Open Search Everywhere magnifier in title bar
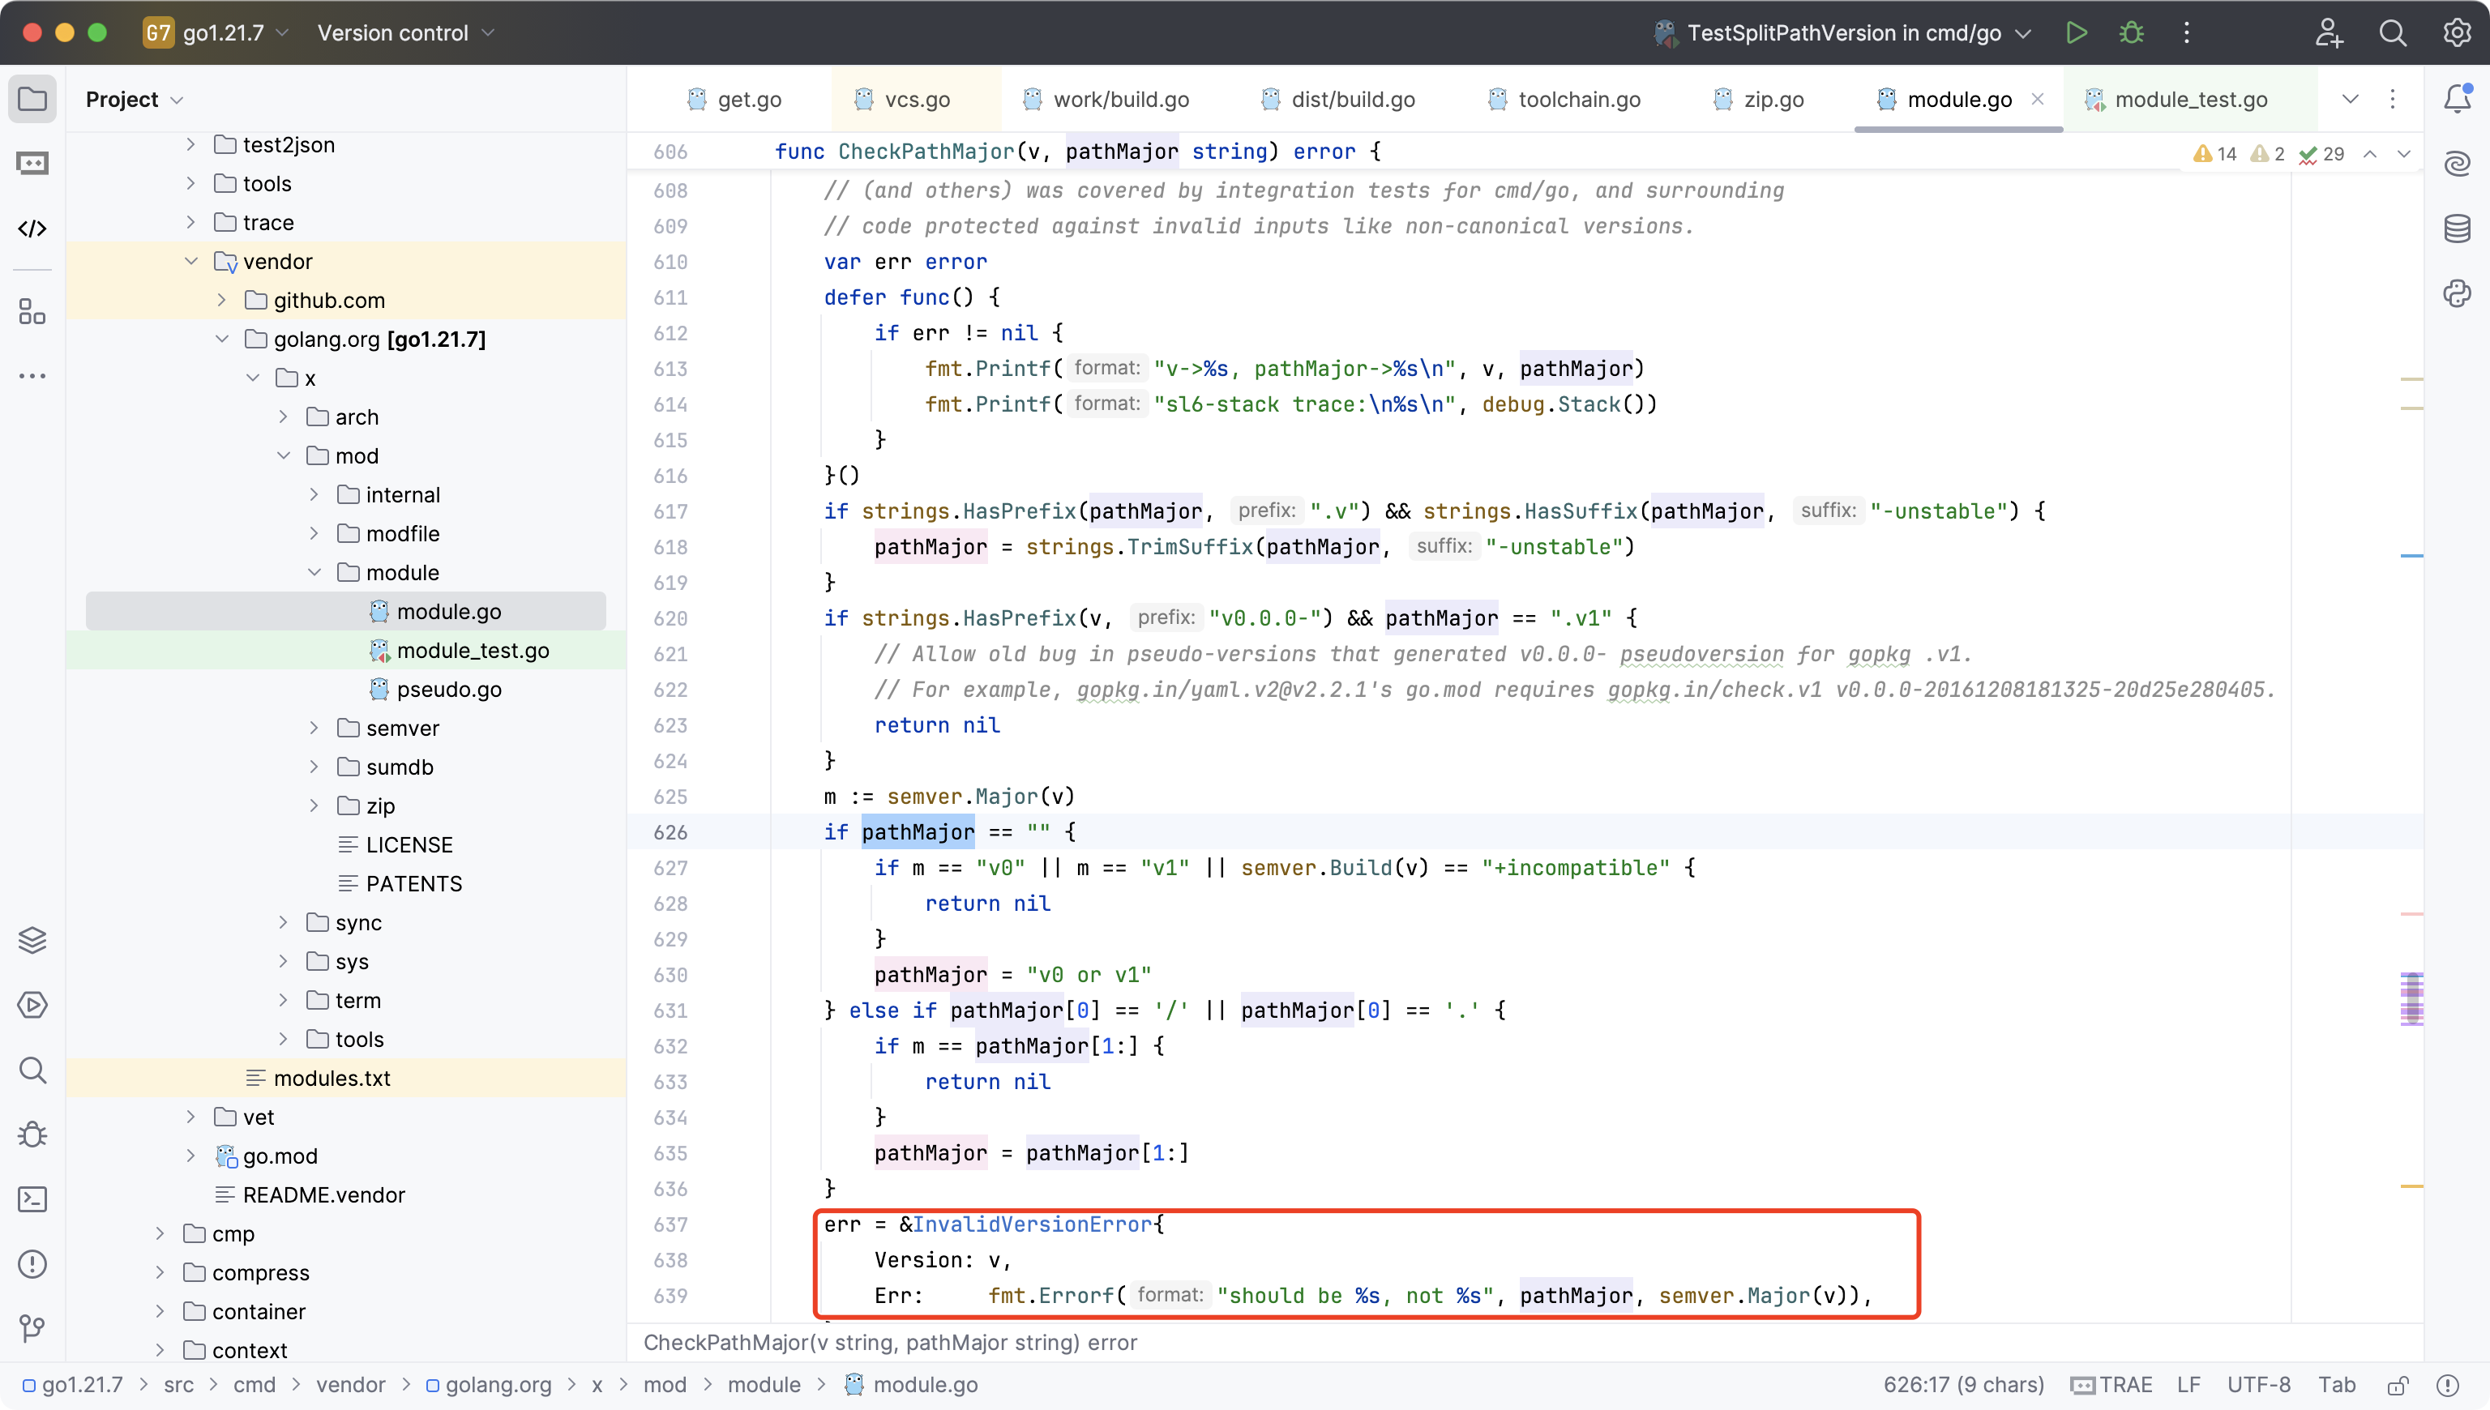Screen dimensions: 2490x1410 [2394, 33]
